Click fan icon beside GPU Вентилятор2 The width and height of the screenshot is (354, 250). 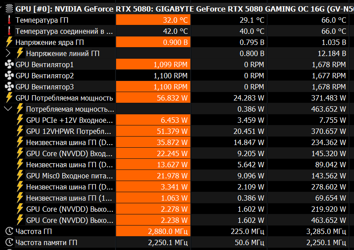pos(9,76)
